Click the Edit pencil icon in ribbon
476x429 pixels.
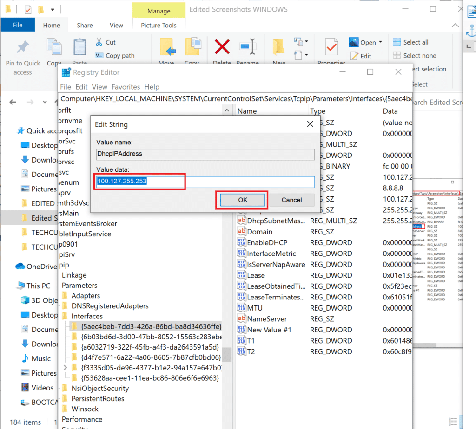[354, 56]
